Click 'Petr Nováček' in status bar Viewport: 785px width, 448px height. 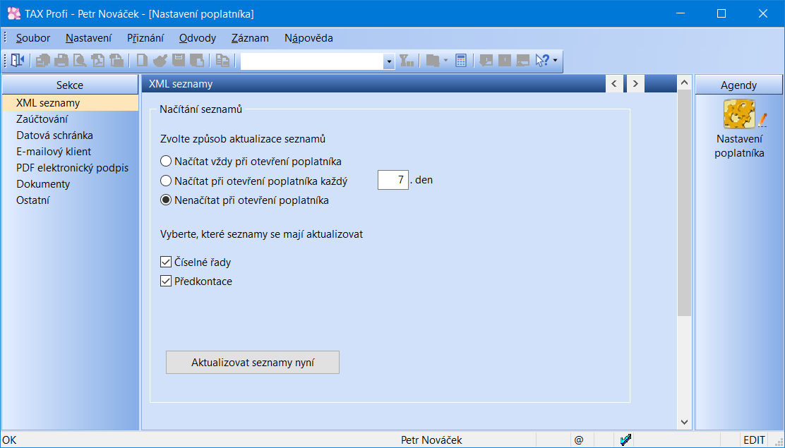pyautogui.click(x=431, y=440)
